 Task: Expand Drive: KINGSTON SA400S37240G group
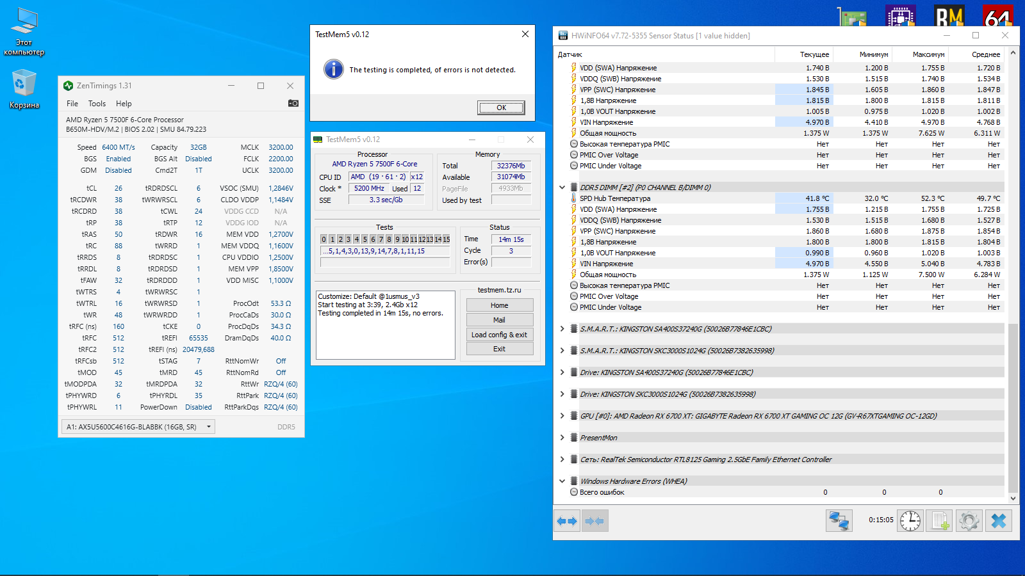coord(562,372)
